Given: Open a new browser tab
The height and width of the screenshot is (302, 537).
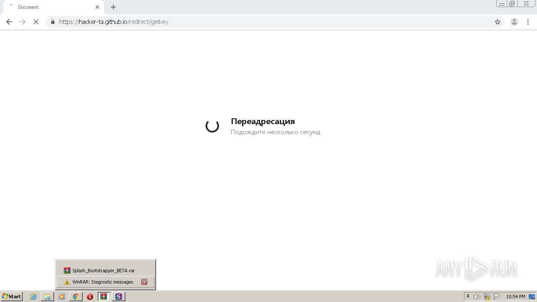Looking at the screenshot, I should tap(113, 7).
